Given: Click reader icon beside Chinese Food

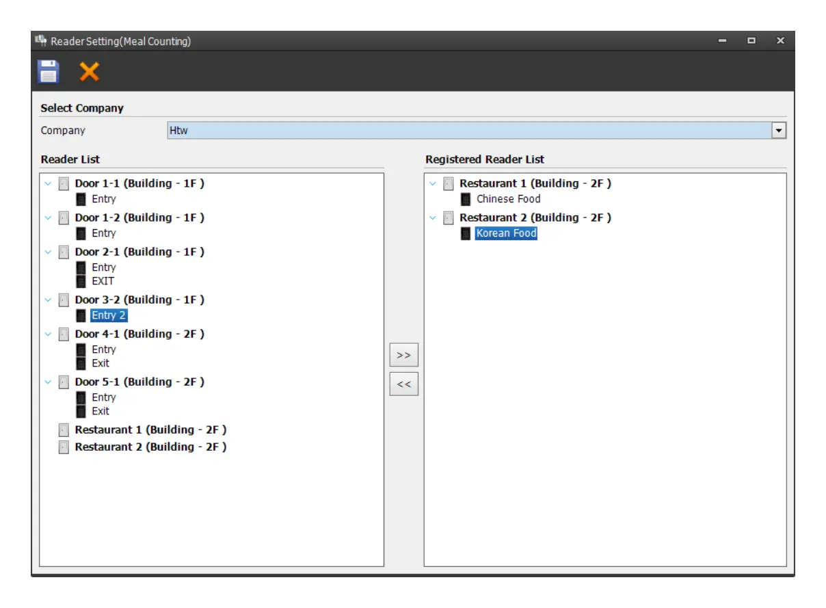Looking at the screenshot, I should tap(466, 199).
